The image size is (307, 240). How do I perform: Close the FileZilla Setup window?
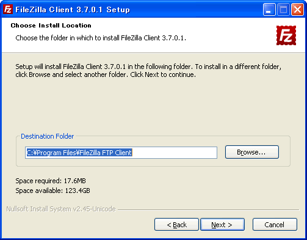(297, 9)
